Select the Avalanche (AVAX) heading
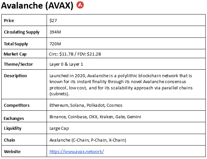207x159 pixels. (x=37, y=6)
